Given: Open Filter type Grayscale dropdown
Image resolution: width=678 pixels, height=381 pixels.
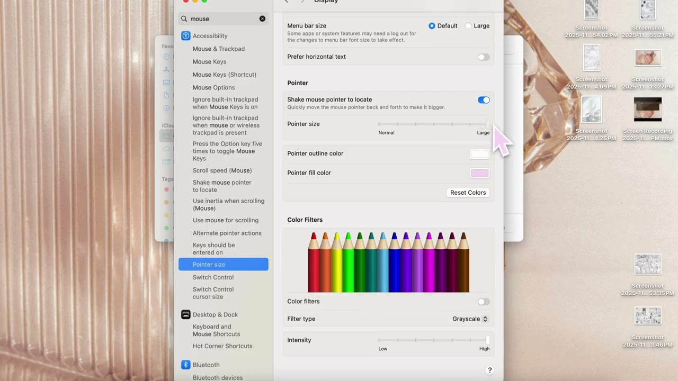Looking at the screenshot, I should pos(470,319).
